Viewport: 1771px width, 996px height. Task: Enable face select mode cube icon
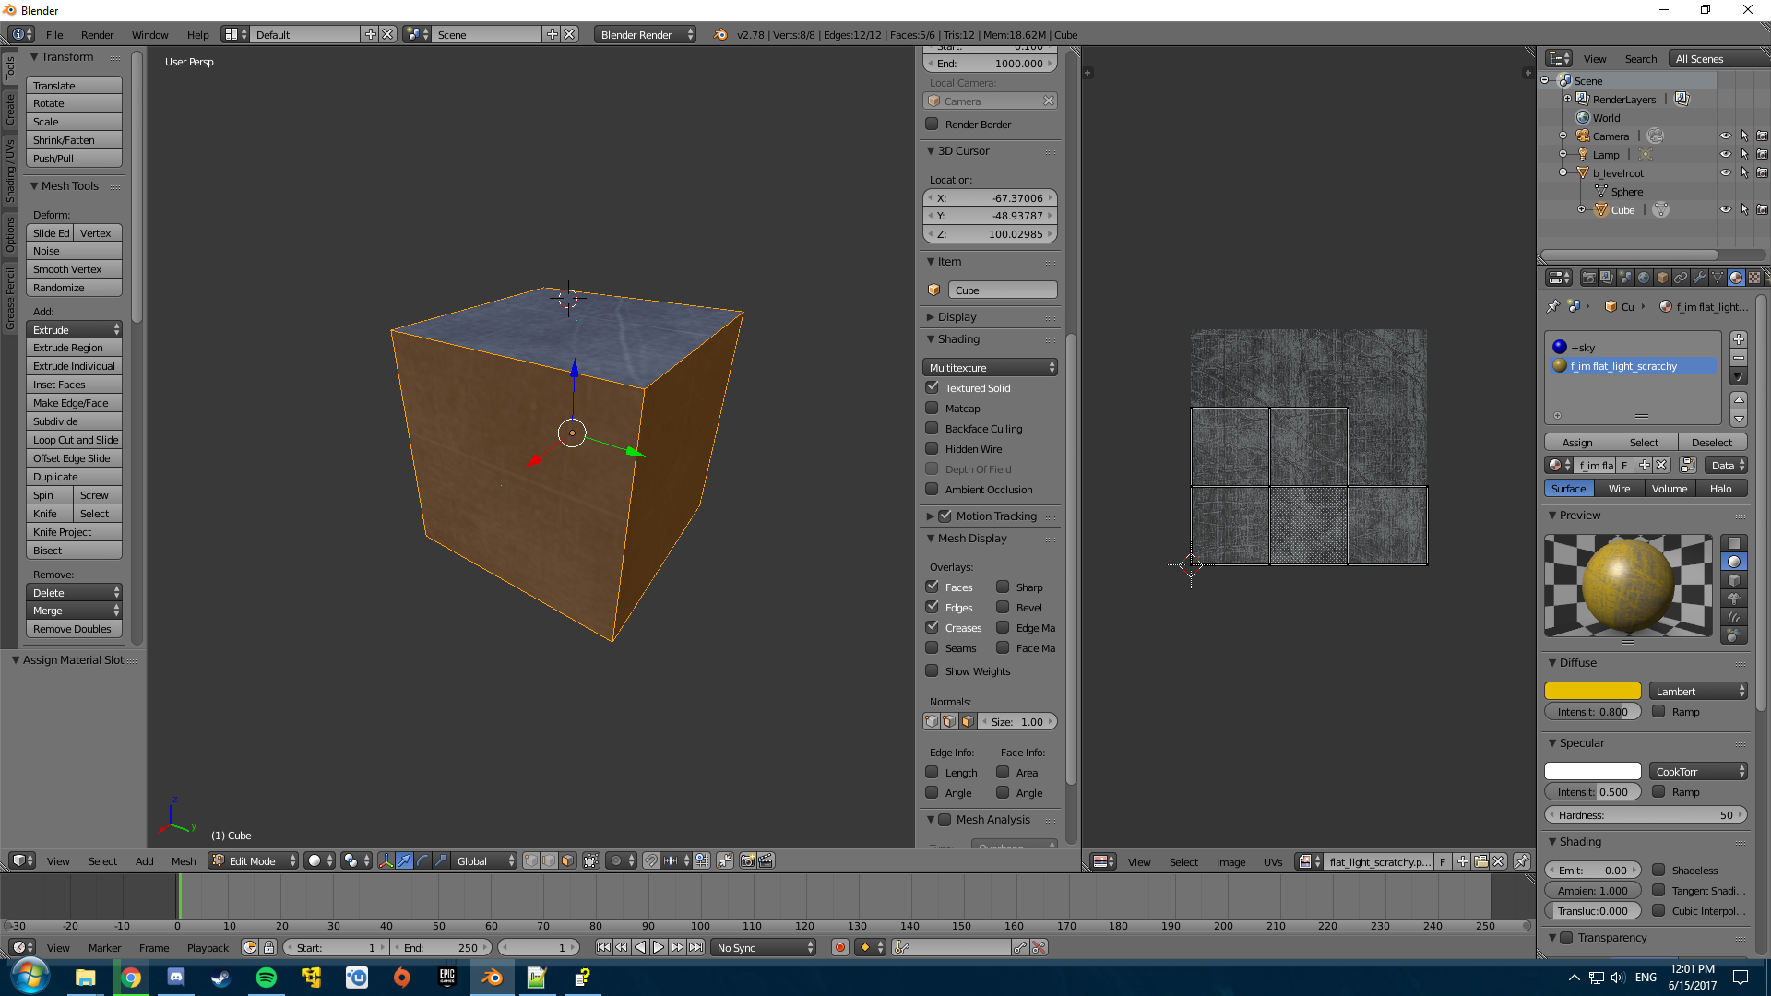point(567,860)
